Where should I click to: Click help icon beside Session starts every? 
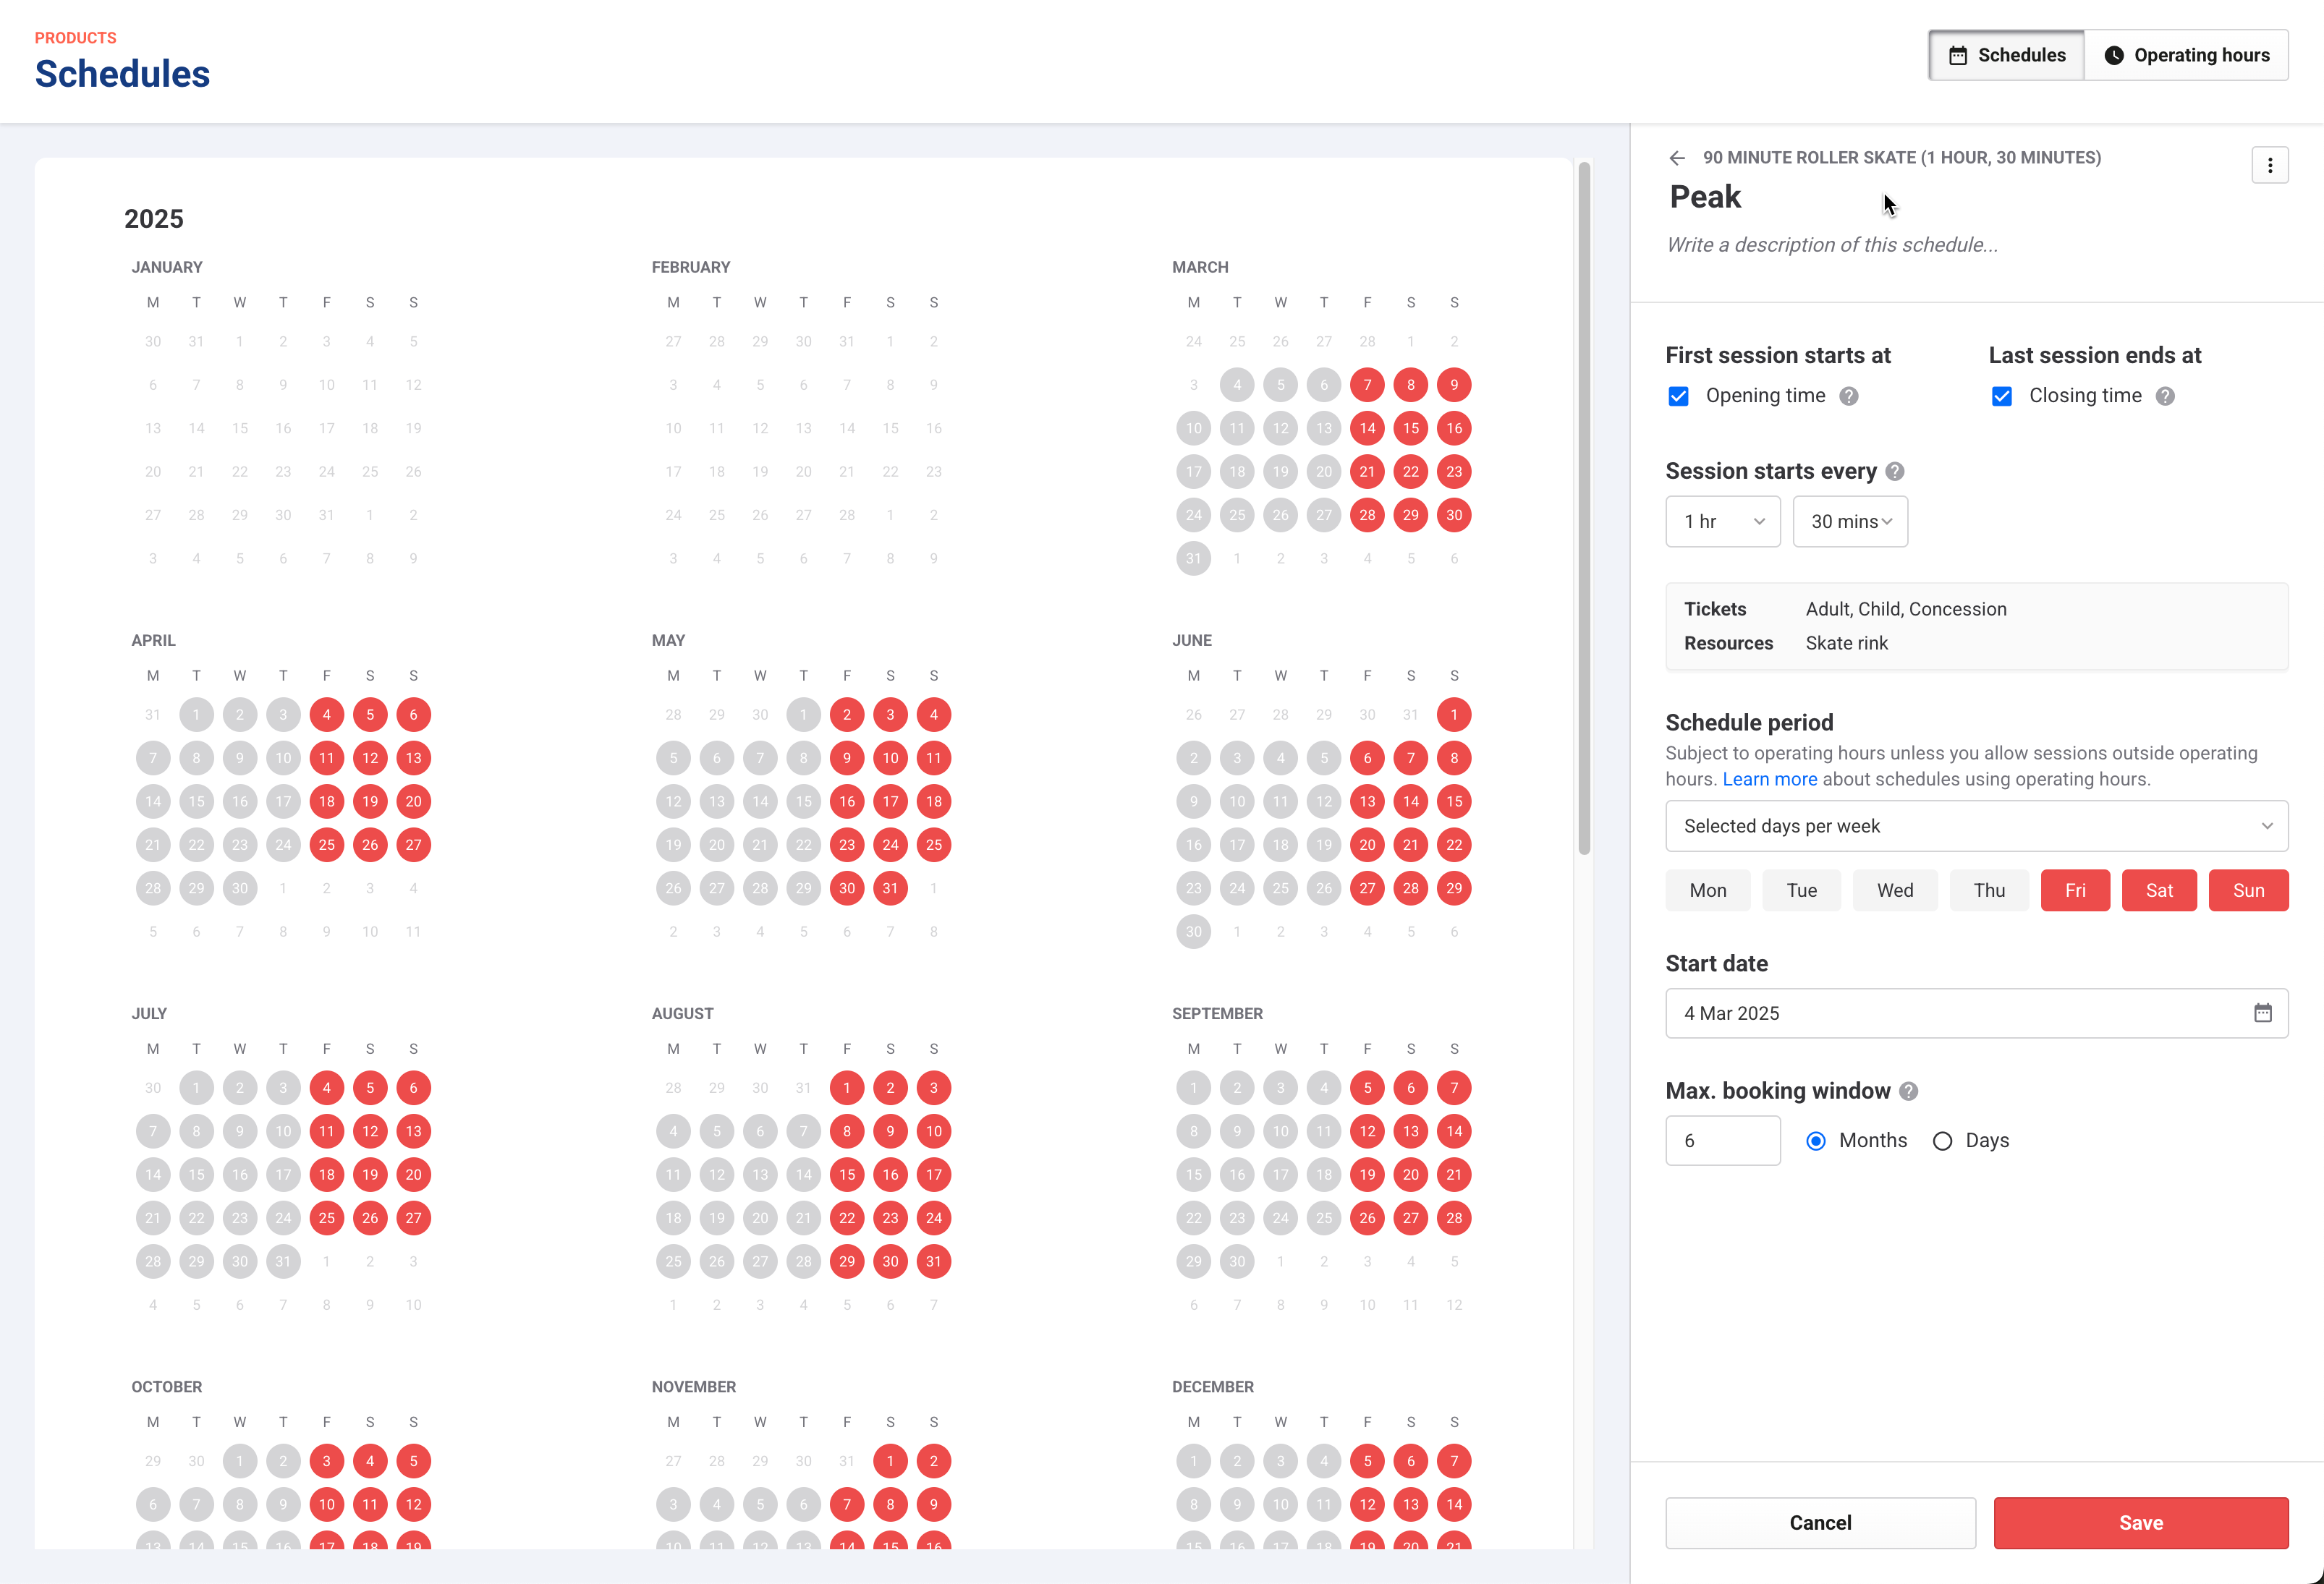pos(1895,472)
